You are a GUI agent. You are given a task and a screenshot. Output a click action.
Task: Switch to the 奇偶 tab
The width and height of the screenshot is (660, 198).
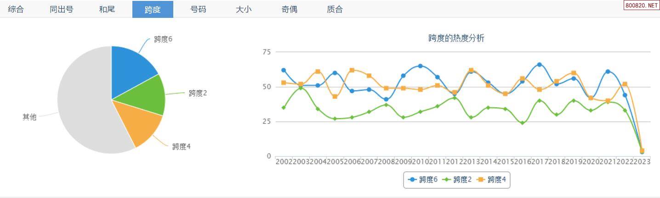point(289,9)
